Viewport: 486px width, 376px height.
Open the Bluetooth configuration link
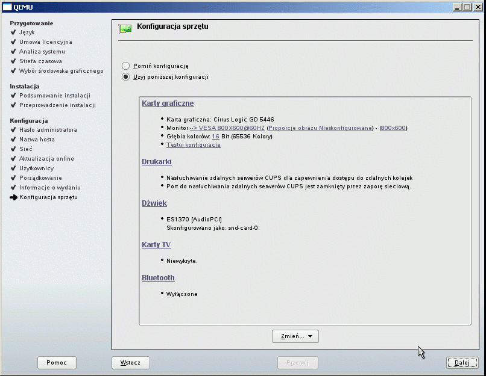[158, 278]
